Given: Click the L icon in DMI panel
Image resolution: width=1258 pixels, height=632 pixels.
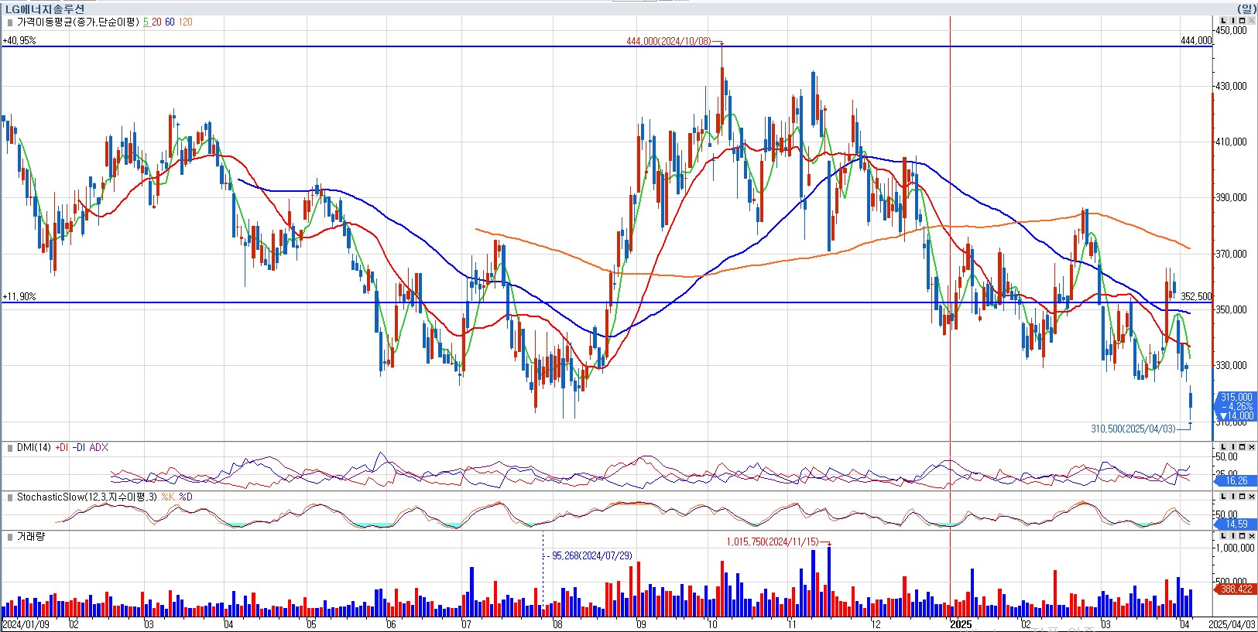Looking at the screenshot, I should (1225, 447).
